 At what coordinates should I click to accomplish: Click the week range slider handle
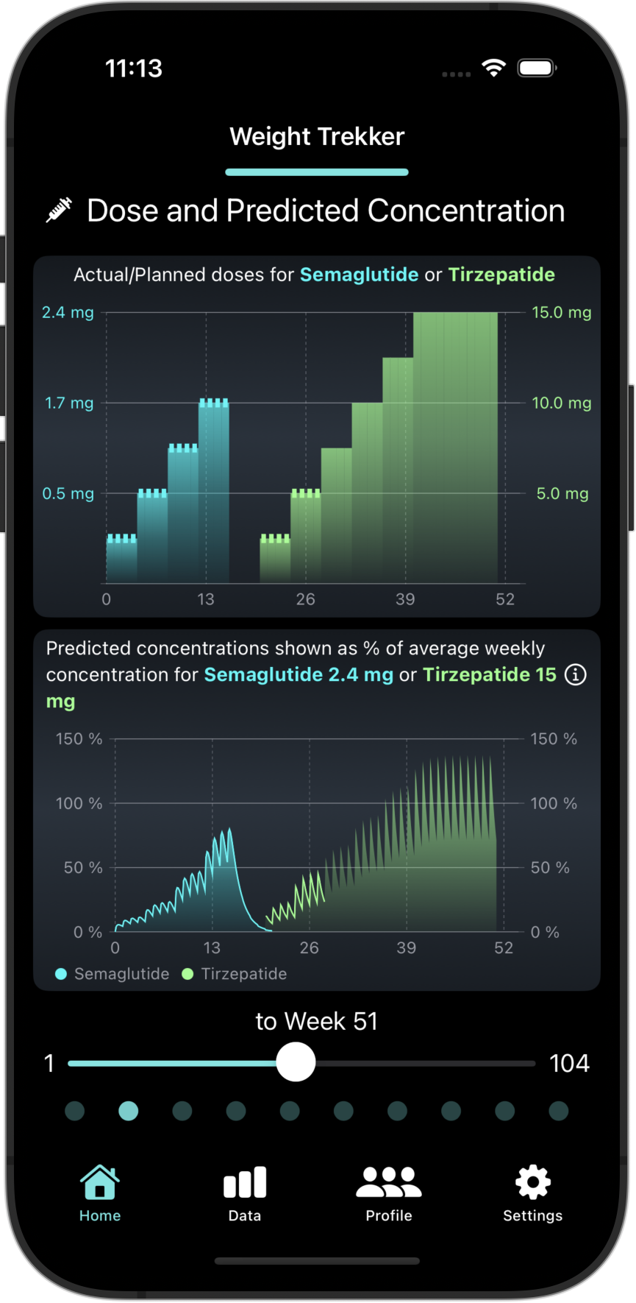[296, 1062]
